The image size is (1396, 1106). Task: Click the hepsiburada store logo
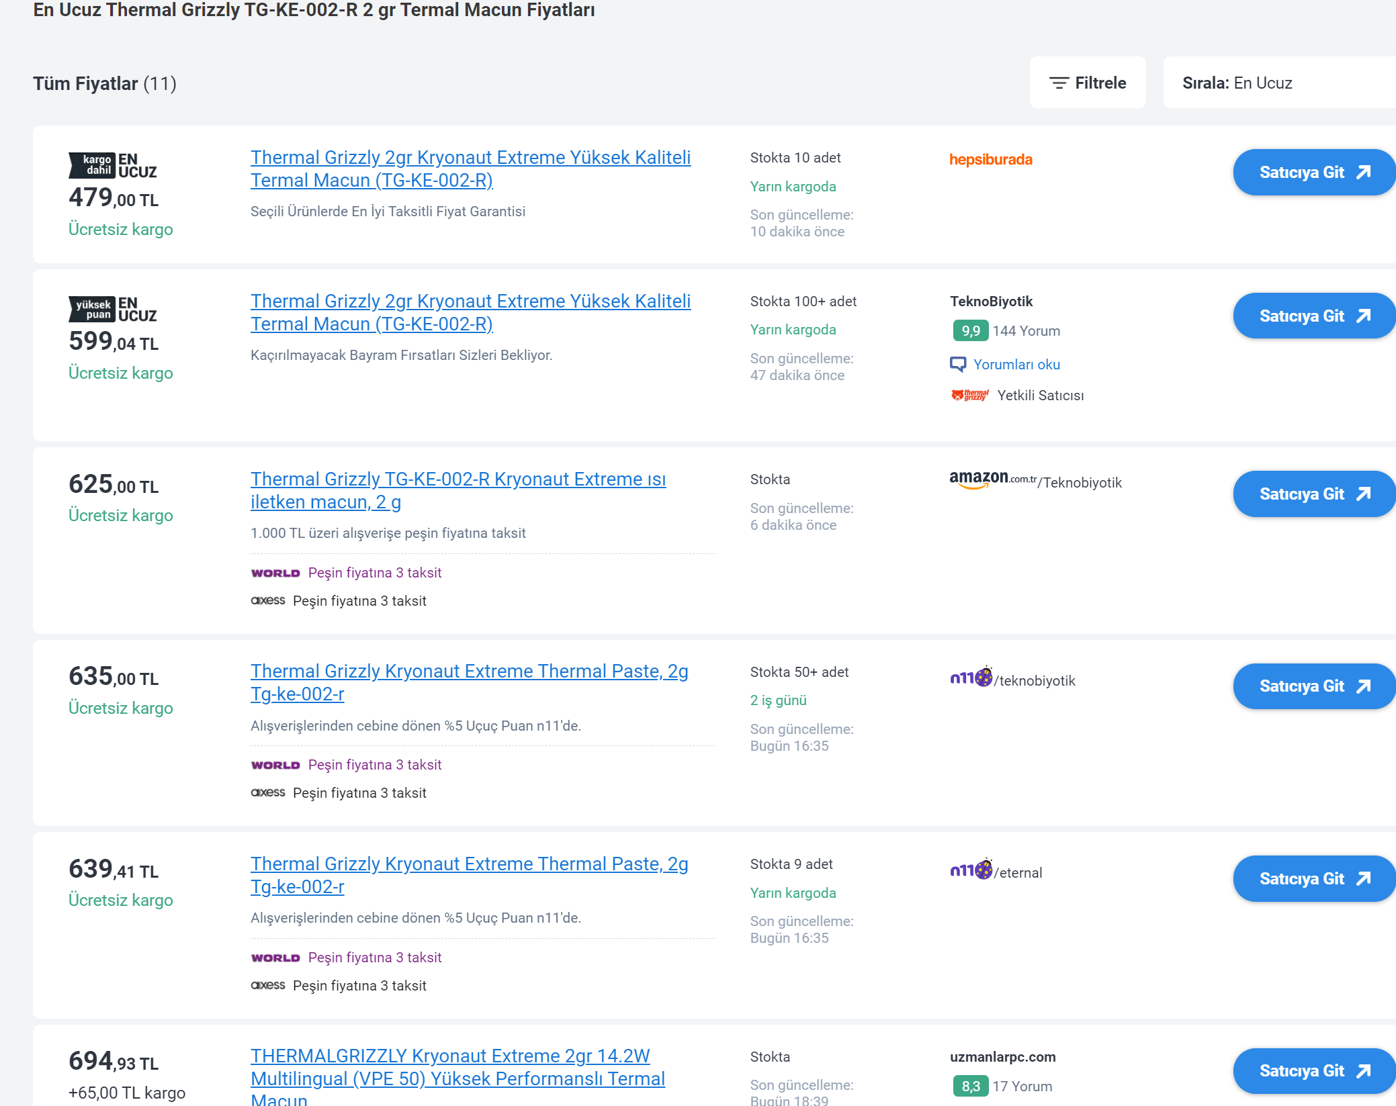click(990, 160)
